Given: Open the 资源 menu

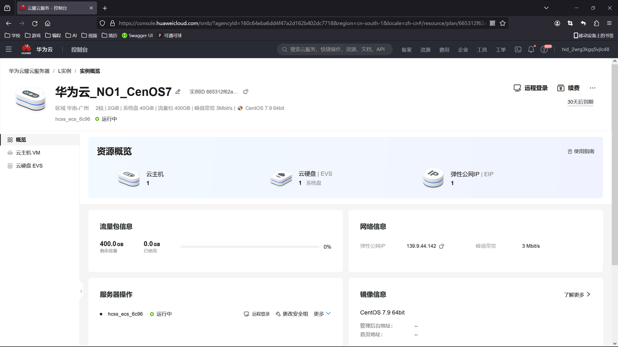Looking at the screenshot, I should 425,50.
